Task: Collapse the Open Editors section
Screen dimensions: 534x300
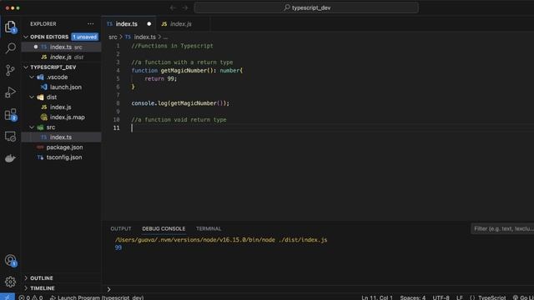Action: [26, 37]
